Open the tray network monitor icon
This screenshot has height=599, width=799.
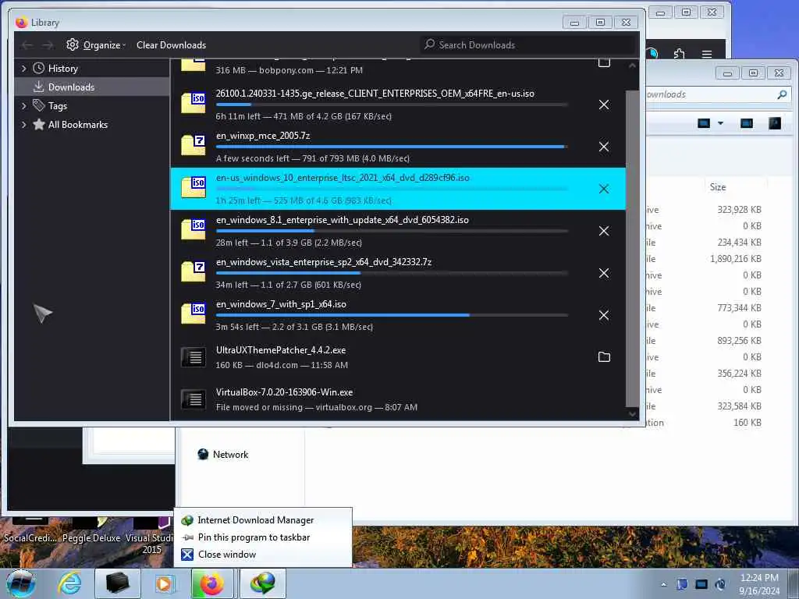(x=701, y=585)
